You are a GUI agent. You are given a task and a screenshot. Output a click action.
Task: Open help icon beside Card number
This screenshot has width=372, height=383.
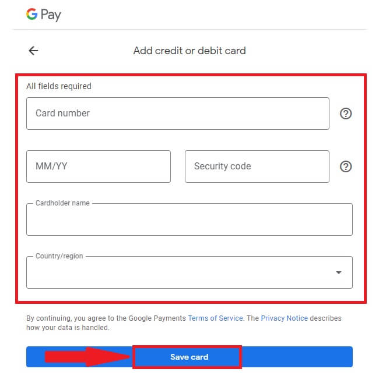coord(346,114)
